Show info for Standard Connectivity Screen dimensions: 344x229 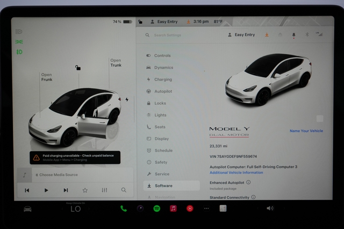[x=253, y=197]
